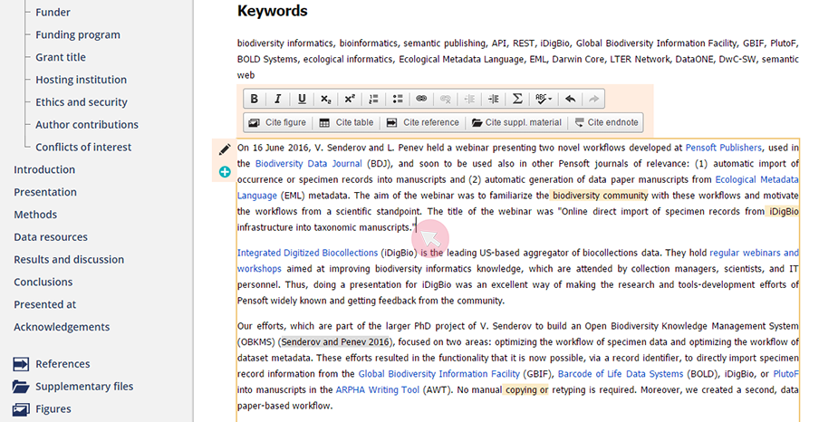Click Cite endnote button

tap(606, 122)
